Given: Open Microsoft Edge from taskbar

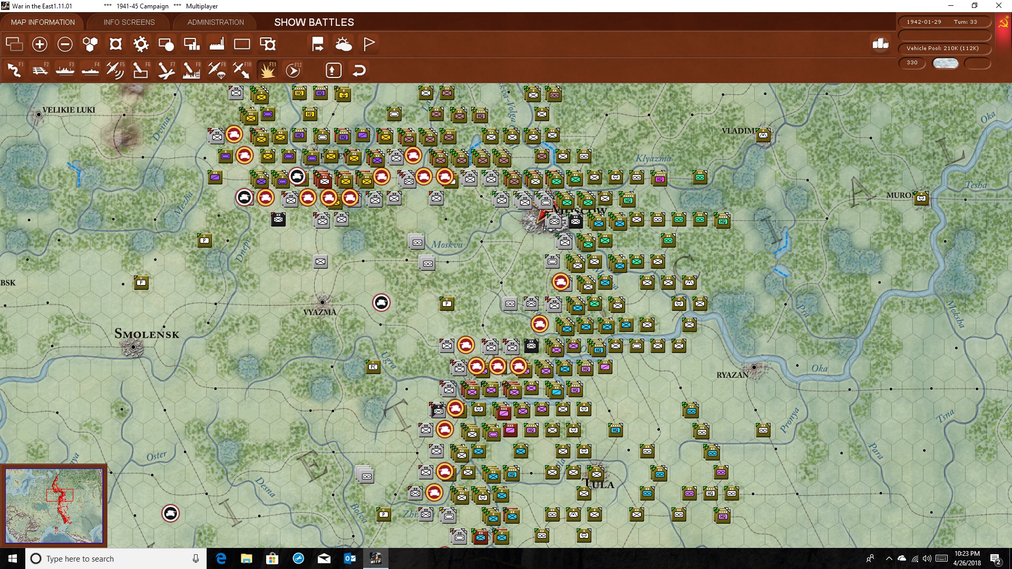Looking at the screenshot, I should pyautogui.click(x=221, y=558).
